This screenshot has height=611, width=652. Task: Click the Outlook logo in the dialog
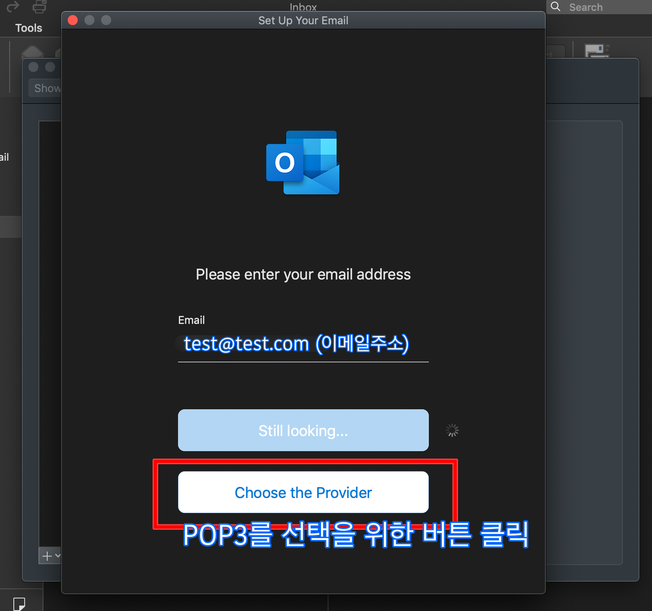click(x=303, y=163)
